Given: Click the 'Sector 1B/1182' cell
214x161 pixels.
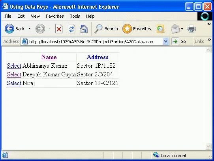Looking at the screenshot, I should pyautogui.click(x=98, y=66).
